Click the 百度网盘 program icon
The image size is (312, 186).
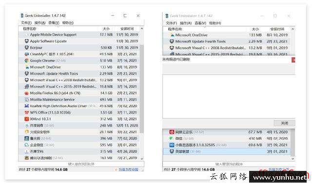tap(27, 126)
